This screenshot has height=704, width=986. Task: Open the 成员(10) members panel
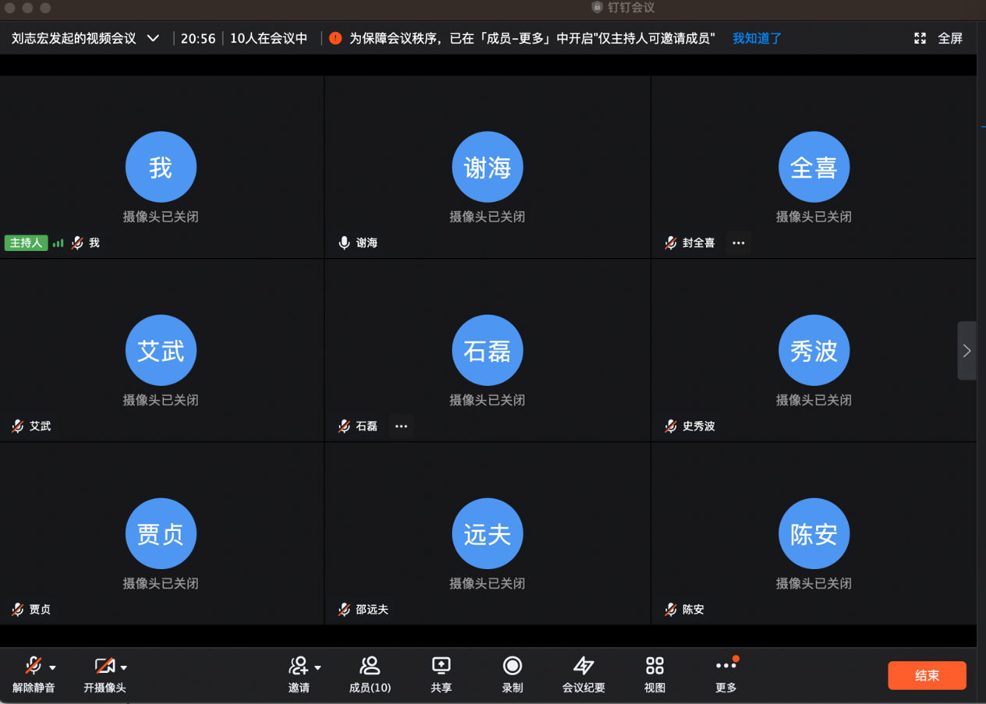click(x=370, y=667)
